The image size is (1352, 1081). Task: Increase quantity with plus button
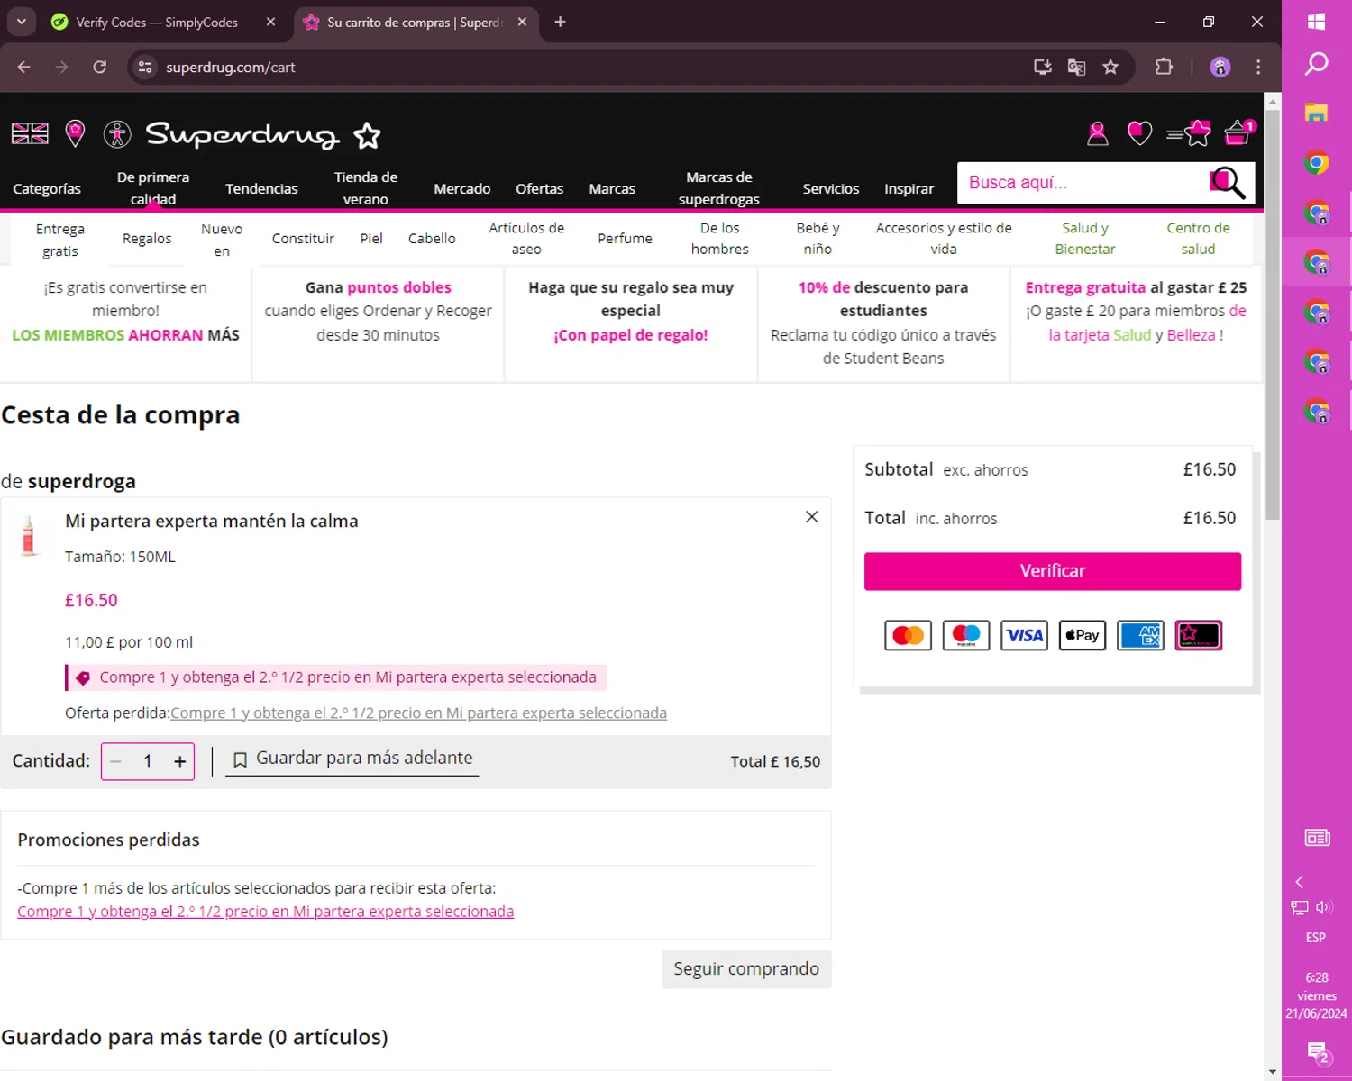coord(180,761)
